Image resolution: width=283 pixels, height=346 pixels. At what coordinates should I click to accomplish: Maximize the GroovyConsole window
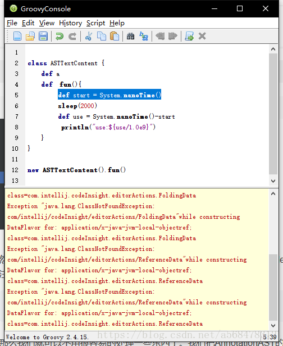pyautogui.click(x=240, y=8)
